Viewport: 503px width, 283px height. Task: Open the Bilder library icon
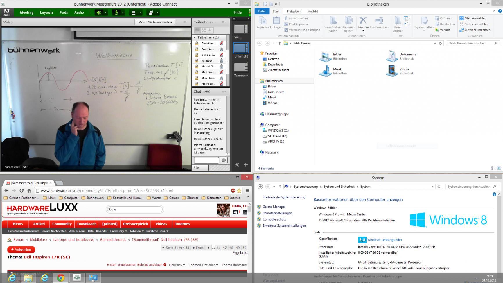point(325,56)
